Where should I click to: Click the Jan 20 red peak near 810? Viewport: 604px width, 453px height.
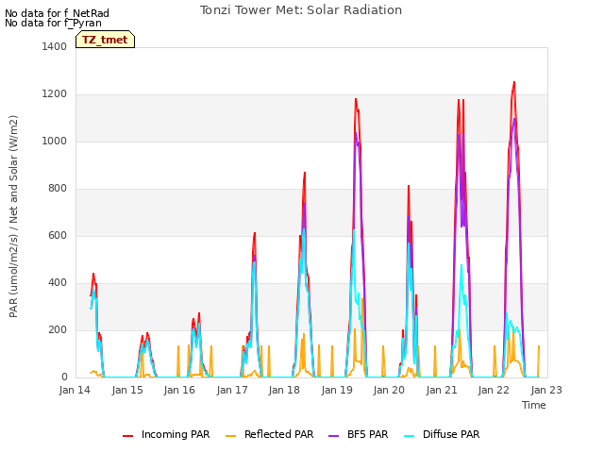[x=409, y=186]
